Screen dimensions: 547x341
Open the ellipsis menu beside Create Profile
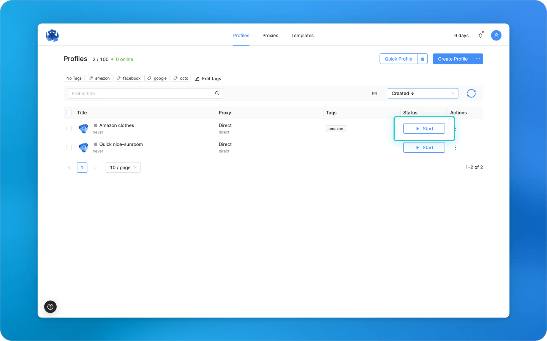point(478,59)
